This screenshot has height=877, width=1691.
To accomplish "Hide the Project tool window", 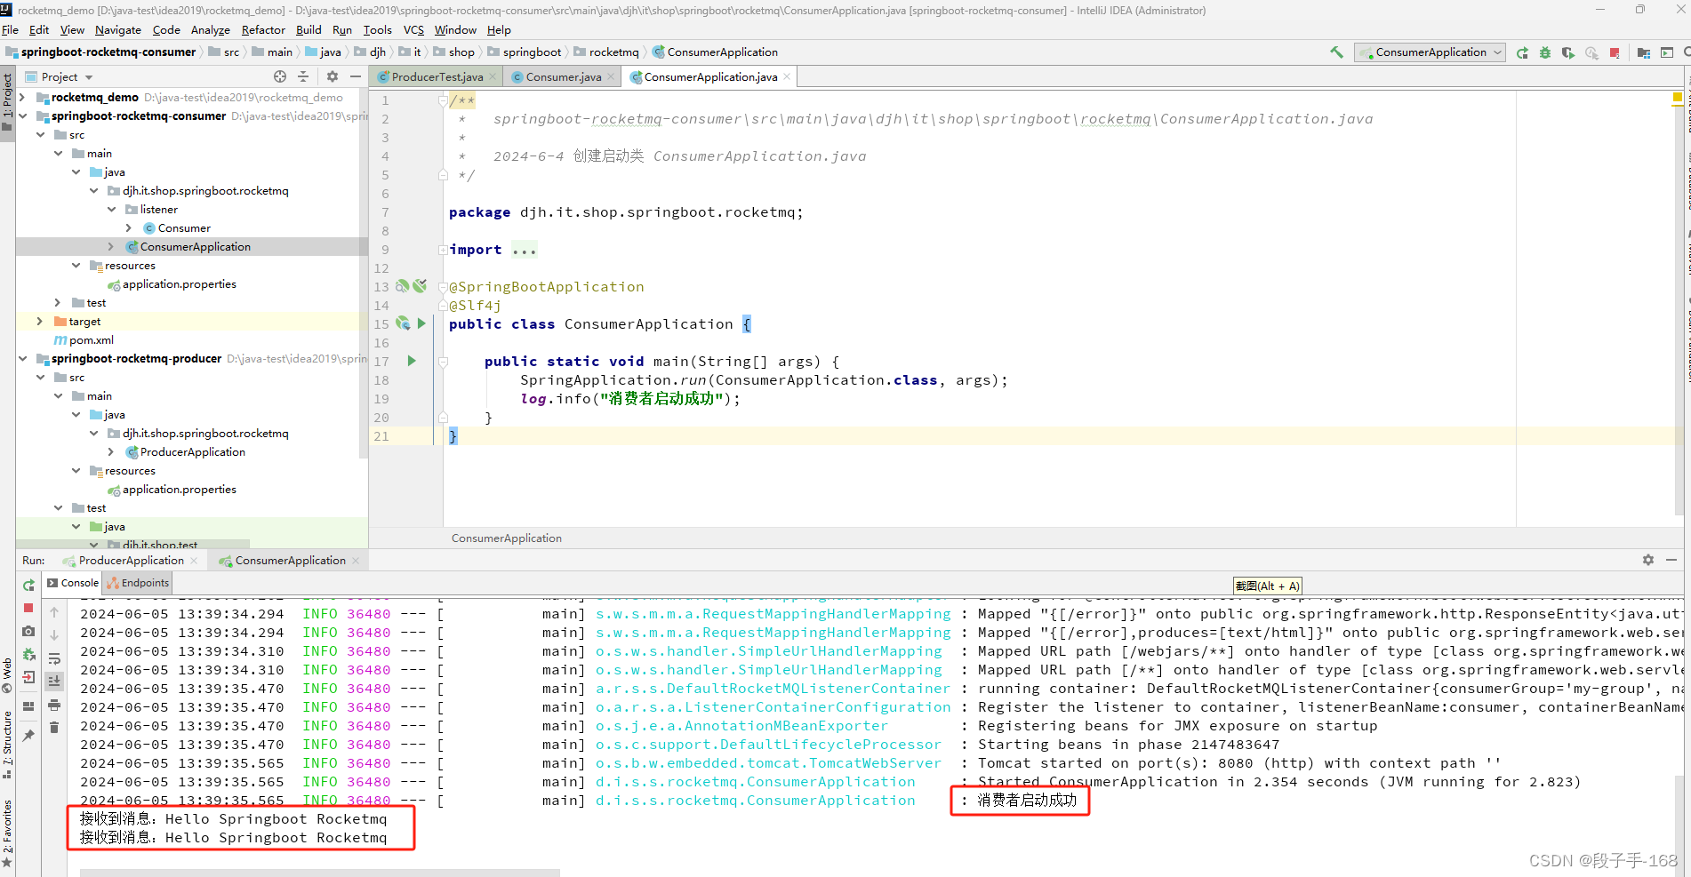I will pos(356,76).
